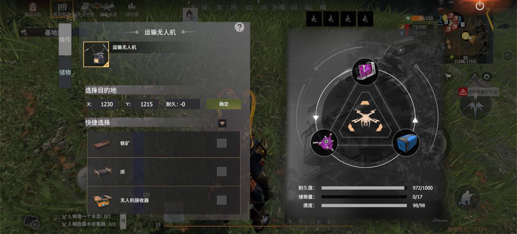This screenshot has width=517, height=234.
Task: Select the purple module slot icon
Action: click(365, 71)
